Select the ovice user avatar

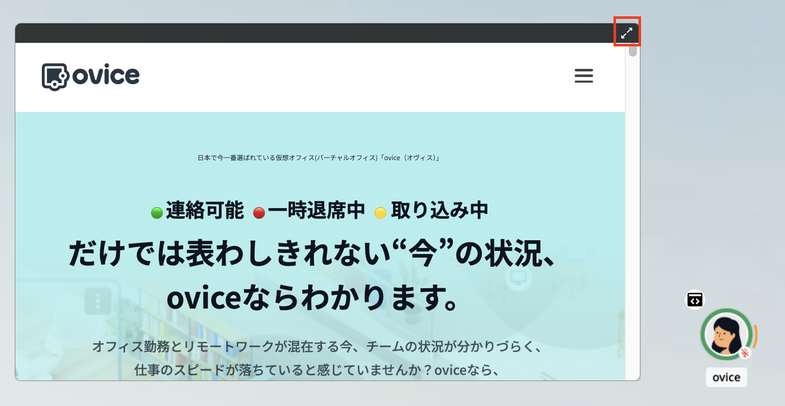726,334
